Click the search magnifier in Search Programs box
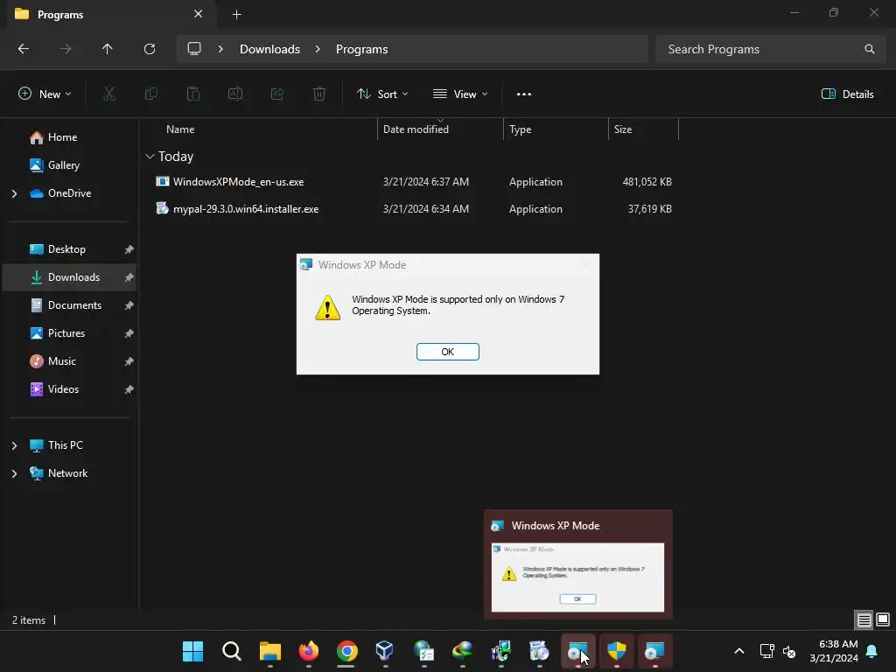The image size is (896, 672). coord(869,49)
